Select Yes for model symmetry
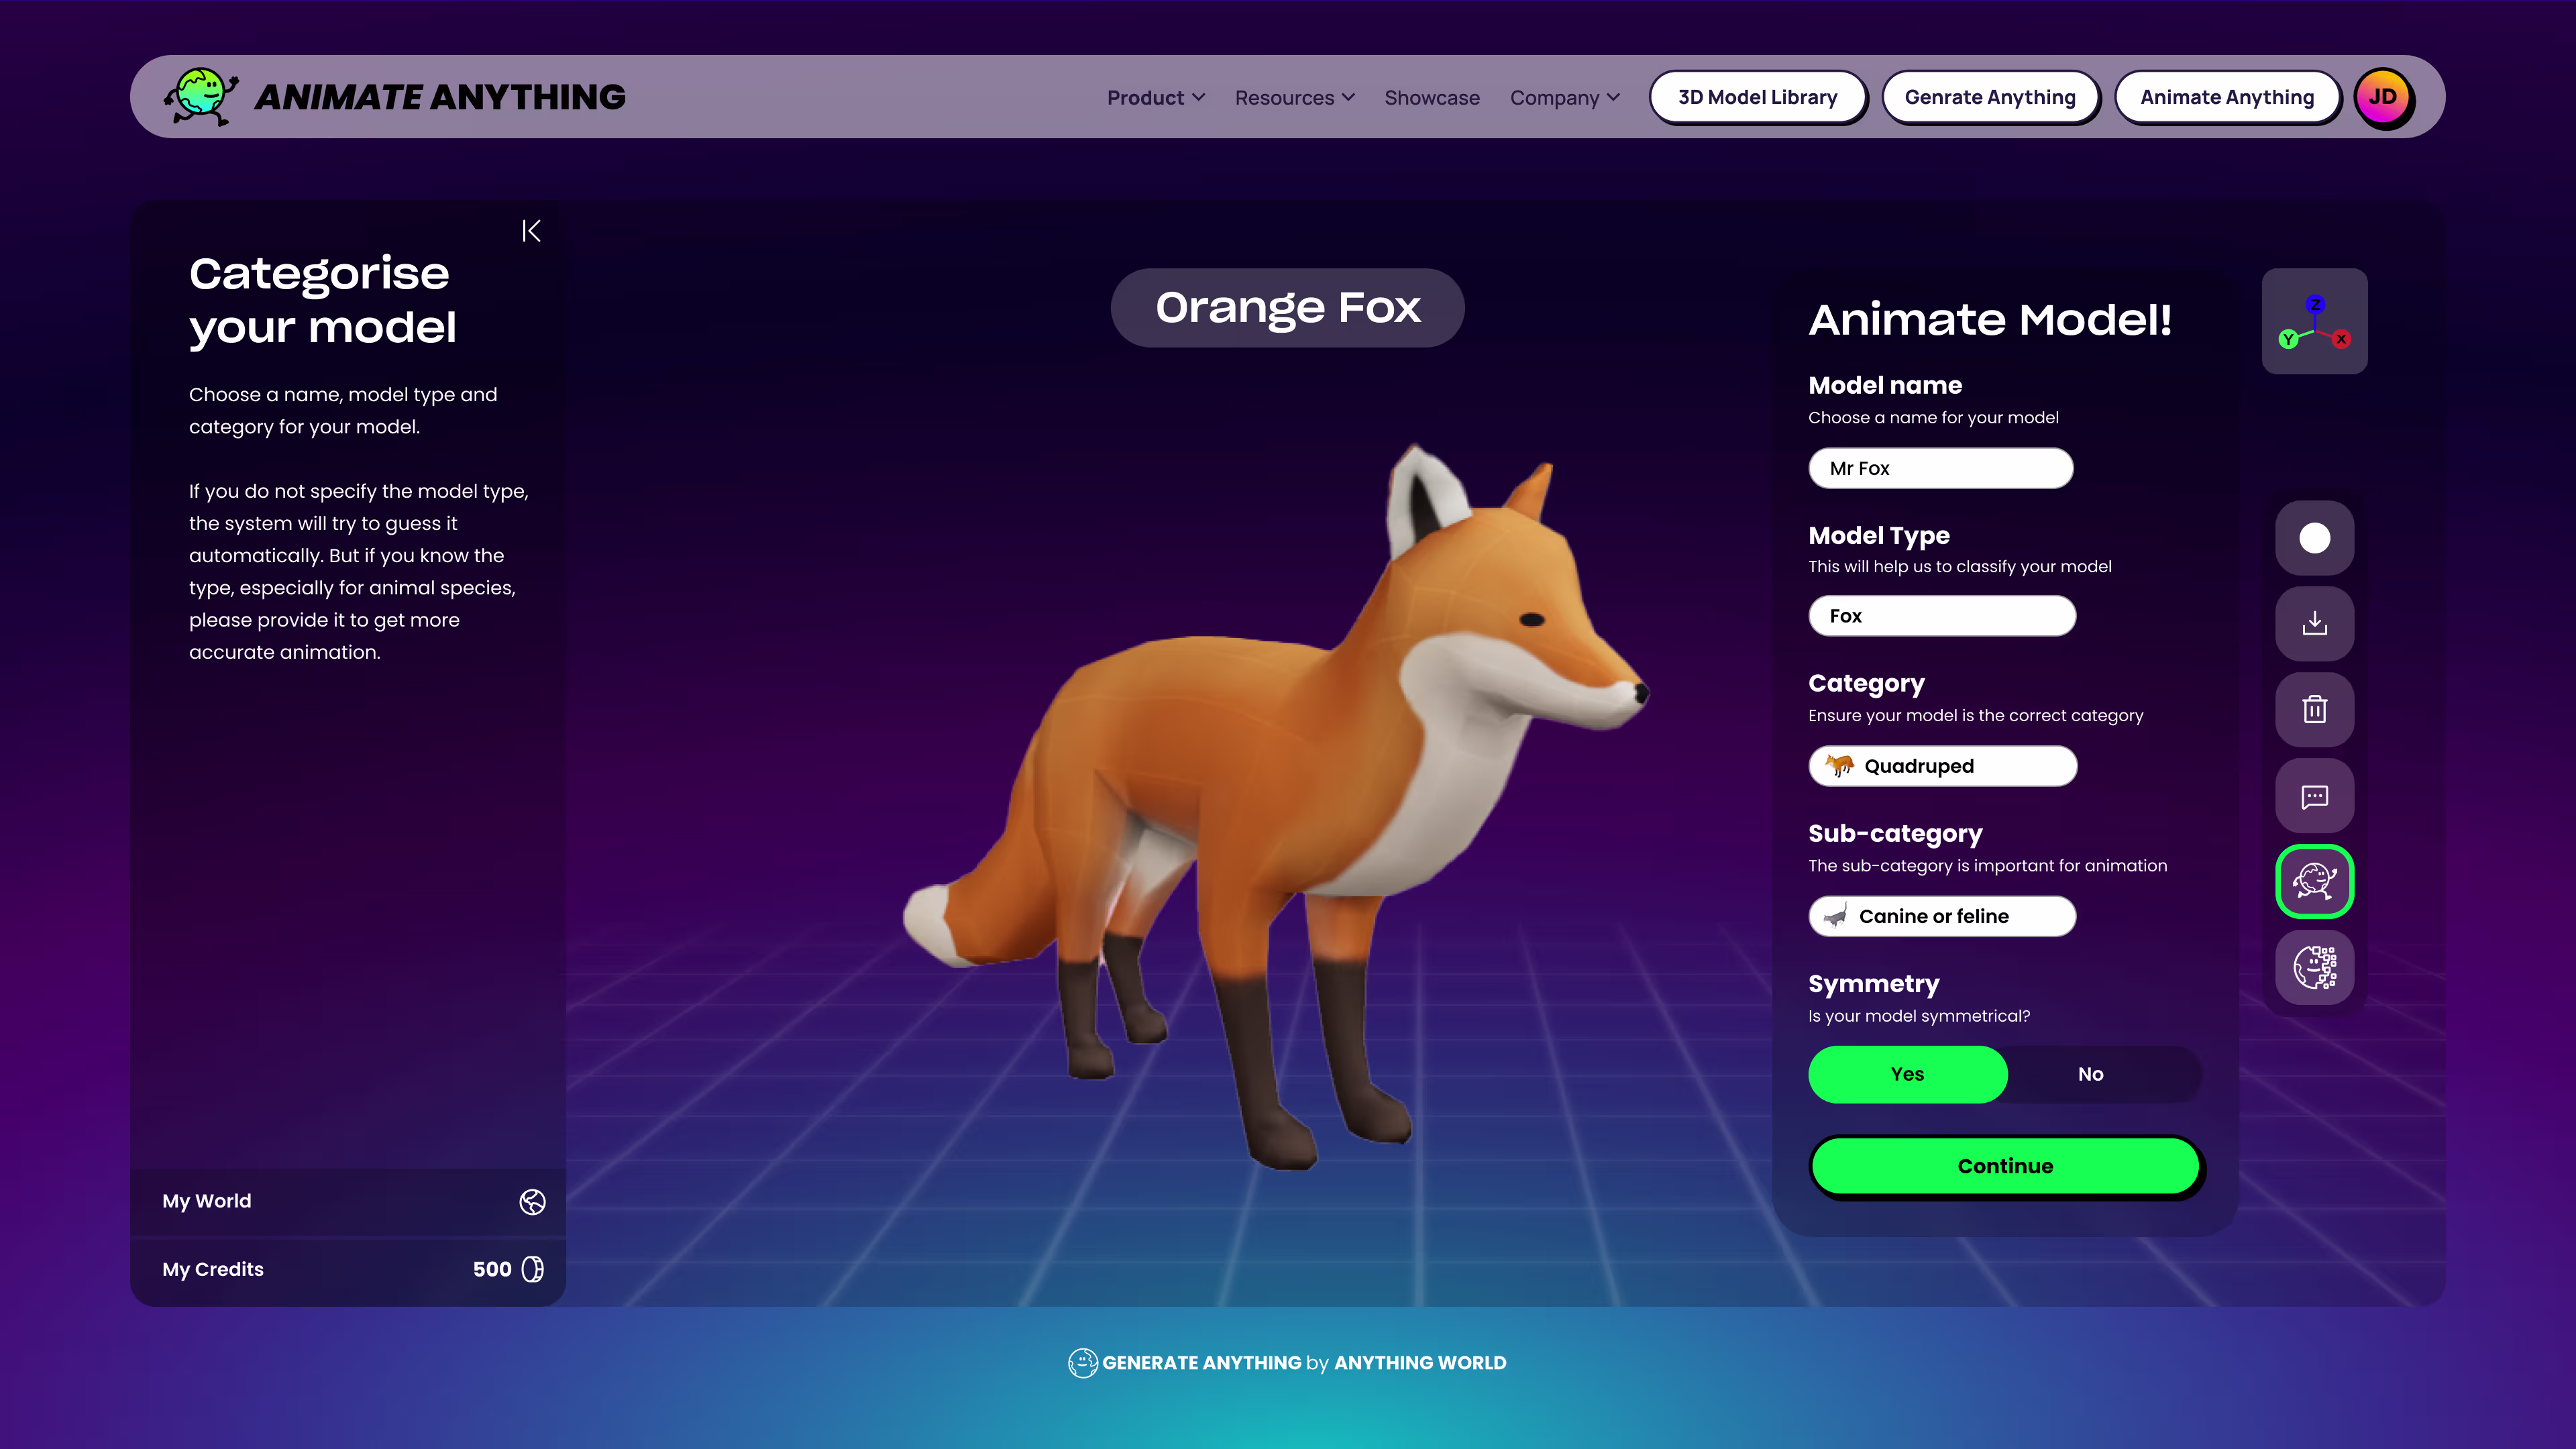This screenshot has height=1449, width=2576. 1907,1074
